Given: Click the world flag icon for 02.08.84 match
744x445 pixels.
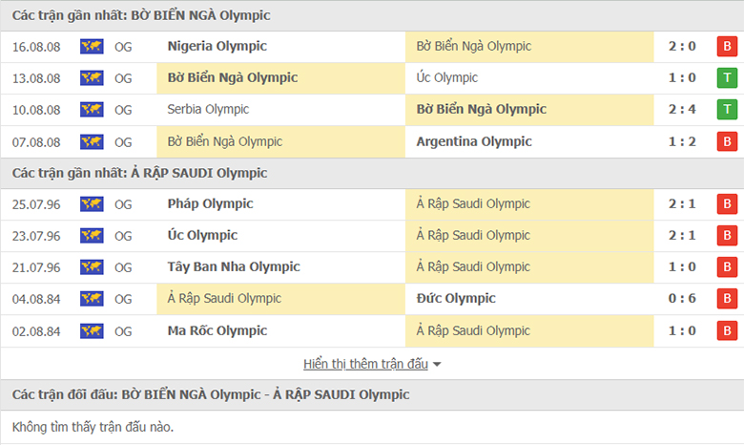Looking at the screenshot, I should [92, 330].
